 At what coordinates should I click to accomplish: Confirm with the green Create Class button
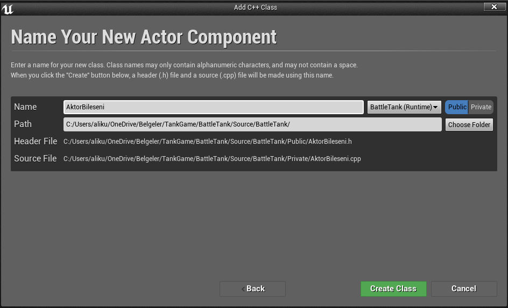393,289
